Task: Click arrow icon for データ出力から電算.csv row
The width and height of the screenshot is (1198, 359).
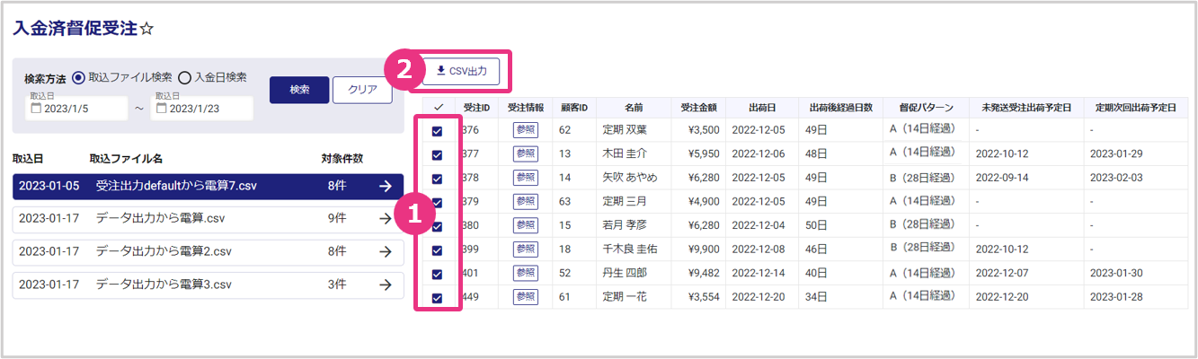Action: pyautogui.click(x=385, y=219)
